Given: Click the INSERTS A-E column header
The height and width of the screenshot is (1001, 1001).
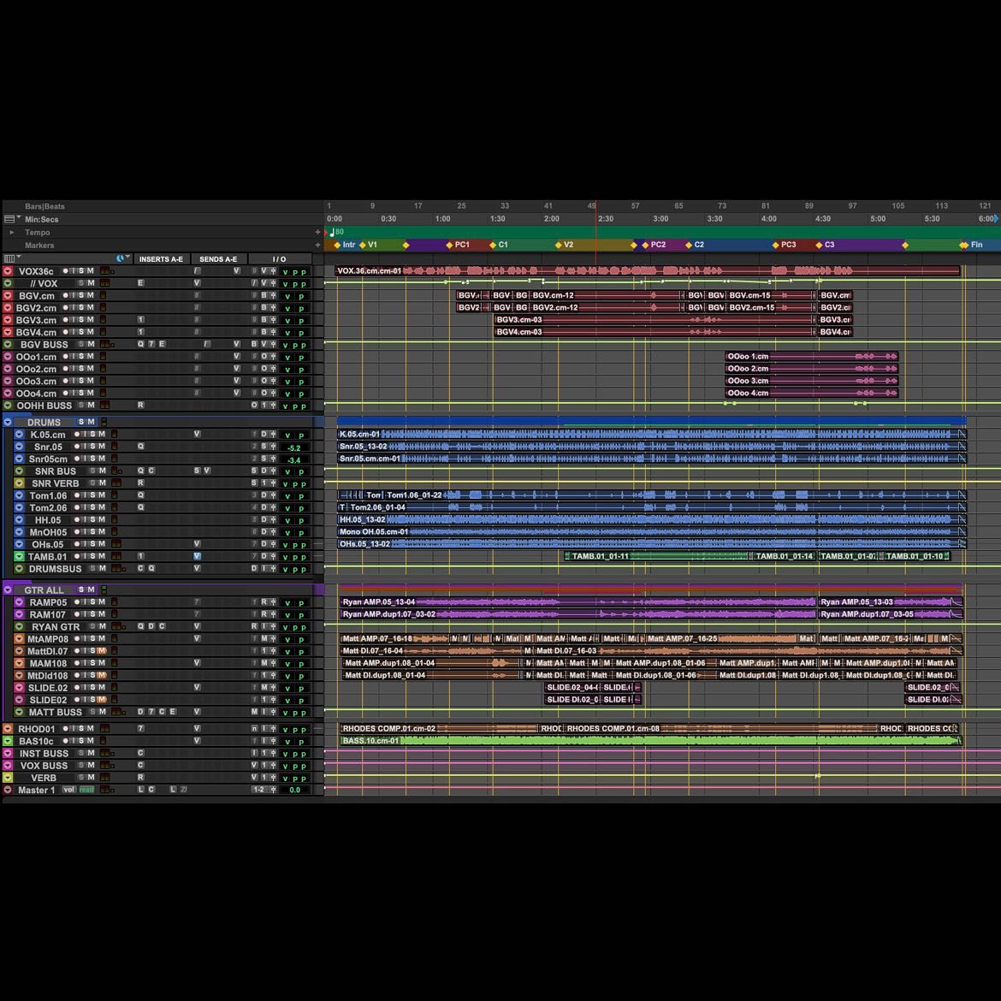Looking at the screenshot, I should pyautogui.click(x=161, y=259).
